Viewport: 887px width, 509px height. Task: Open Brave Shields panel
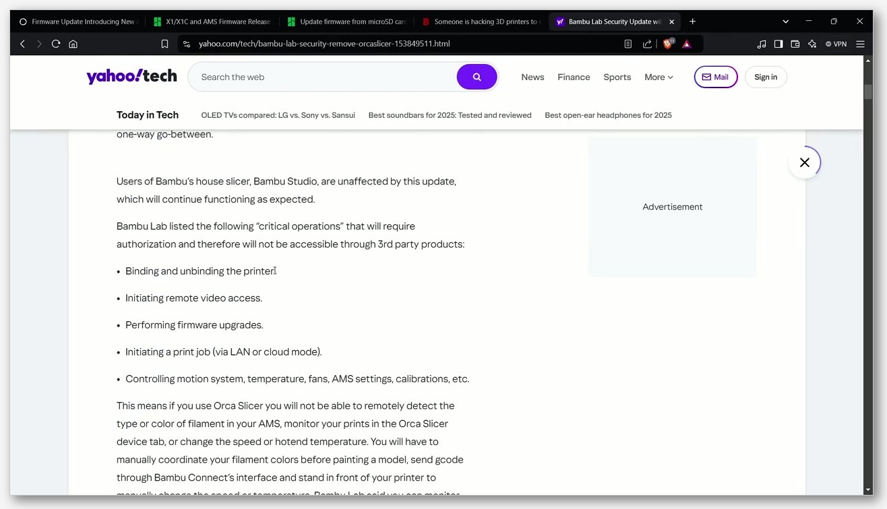[668, 44]
